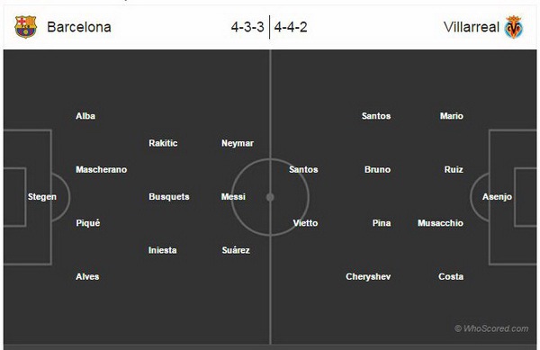Open the Villarreal team name link
Image resolution: width=540 pixels, height=350 pixels.
click(x=471, y=27)
